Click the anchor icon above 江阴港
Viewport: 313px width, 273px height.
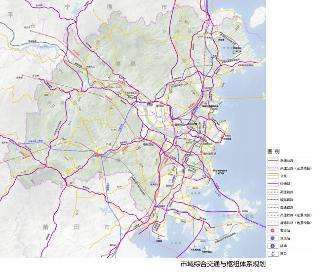coord(159,237)
